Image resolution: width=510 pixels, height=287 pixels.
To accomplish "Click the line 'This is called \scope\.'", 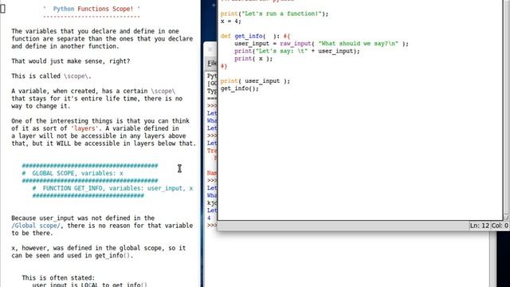I will [51, 77].
